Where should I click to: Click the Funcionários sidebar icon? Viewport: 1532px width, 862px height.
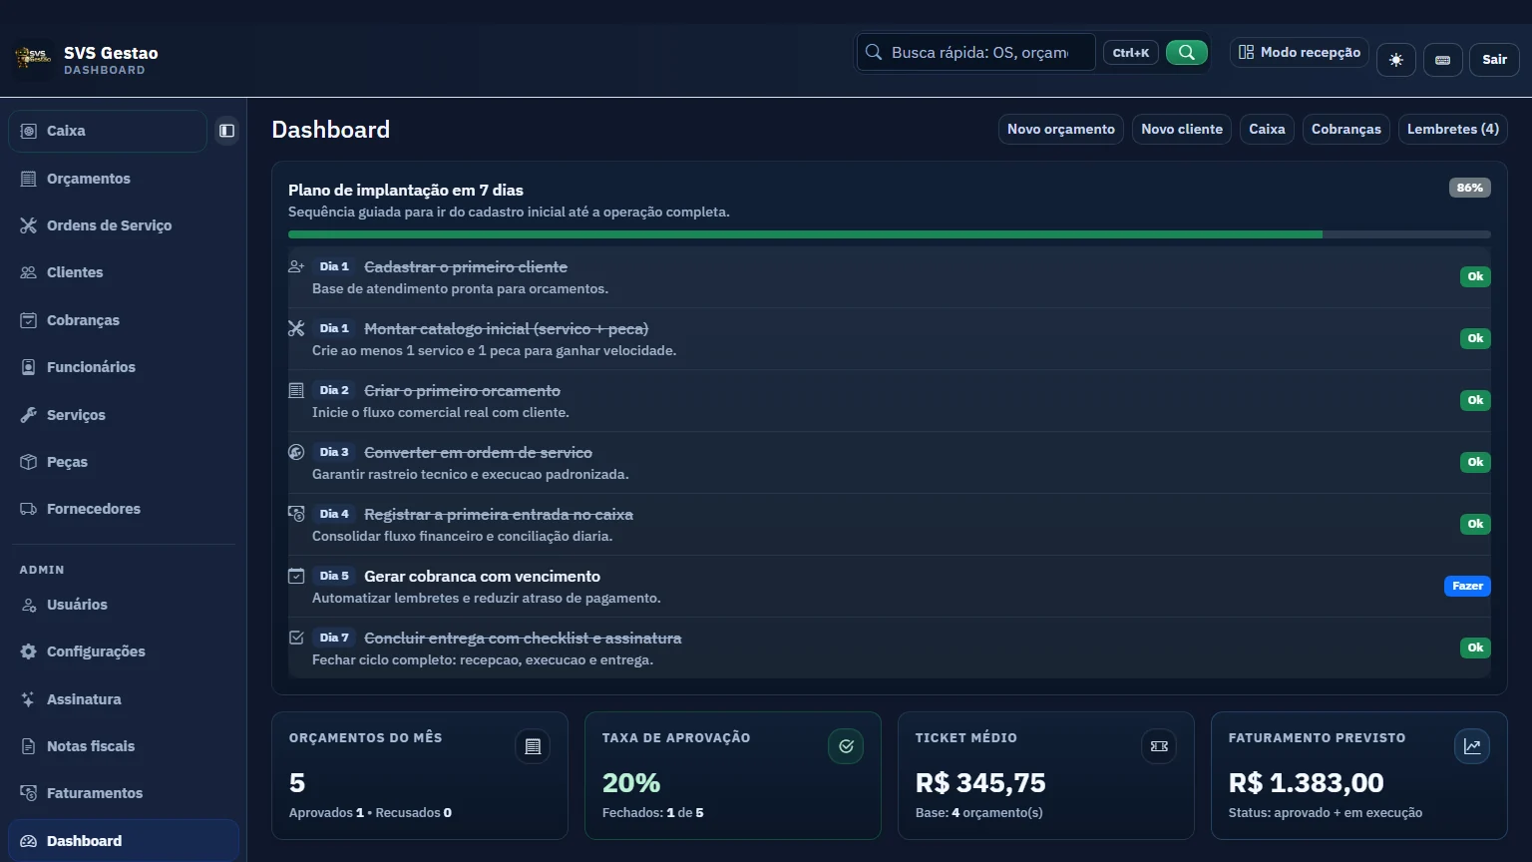pos(29,367)
